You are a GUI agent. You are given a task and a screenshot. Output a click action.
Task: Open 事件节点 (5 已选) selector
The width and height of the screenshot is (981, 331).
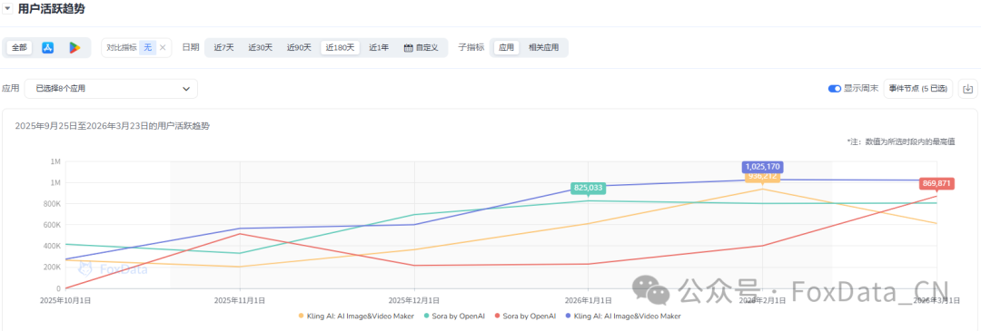tap(918, 89)
